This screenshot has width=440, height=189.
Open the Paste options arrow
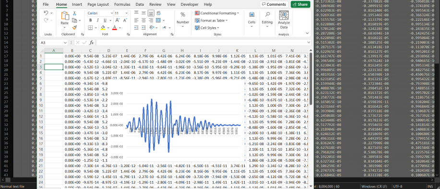[x=65, y=27]
